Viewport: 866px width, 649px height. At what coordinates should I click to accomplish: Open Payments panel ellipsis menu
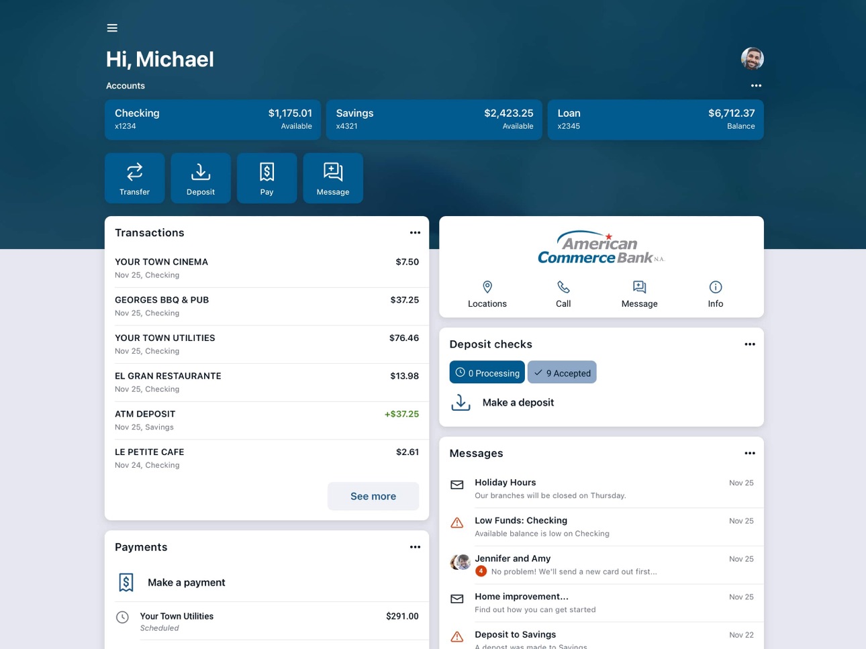pyautogui.click(x=415, y=547)
